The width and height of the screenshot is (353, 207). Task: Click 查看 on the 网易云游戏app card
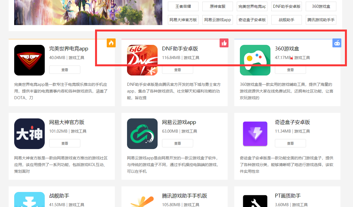point(177,143)
